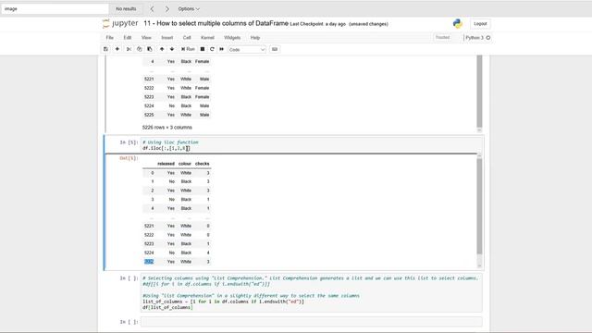592x333 pixels.
Task: Open the Widgets menu
Action: [232, 38]
